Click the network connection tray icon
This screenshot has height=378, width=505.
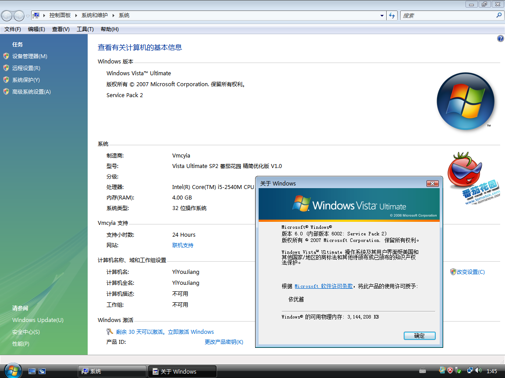click(x=470, y=371)
